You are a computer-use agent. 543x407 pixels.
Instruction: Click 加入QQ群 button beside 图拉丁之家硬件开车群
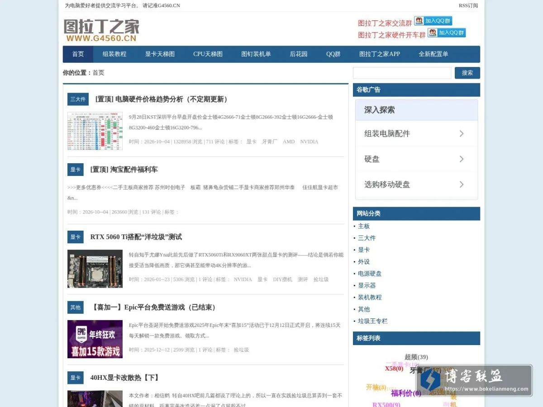coord(447,33)
